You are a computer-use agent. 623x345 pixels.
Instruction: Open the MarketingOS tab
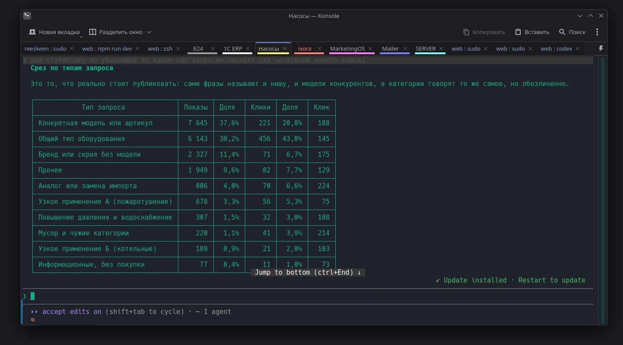click(348, 48)
